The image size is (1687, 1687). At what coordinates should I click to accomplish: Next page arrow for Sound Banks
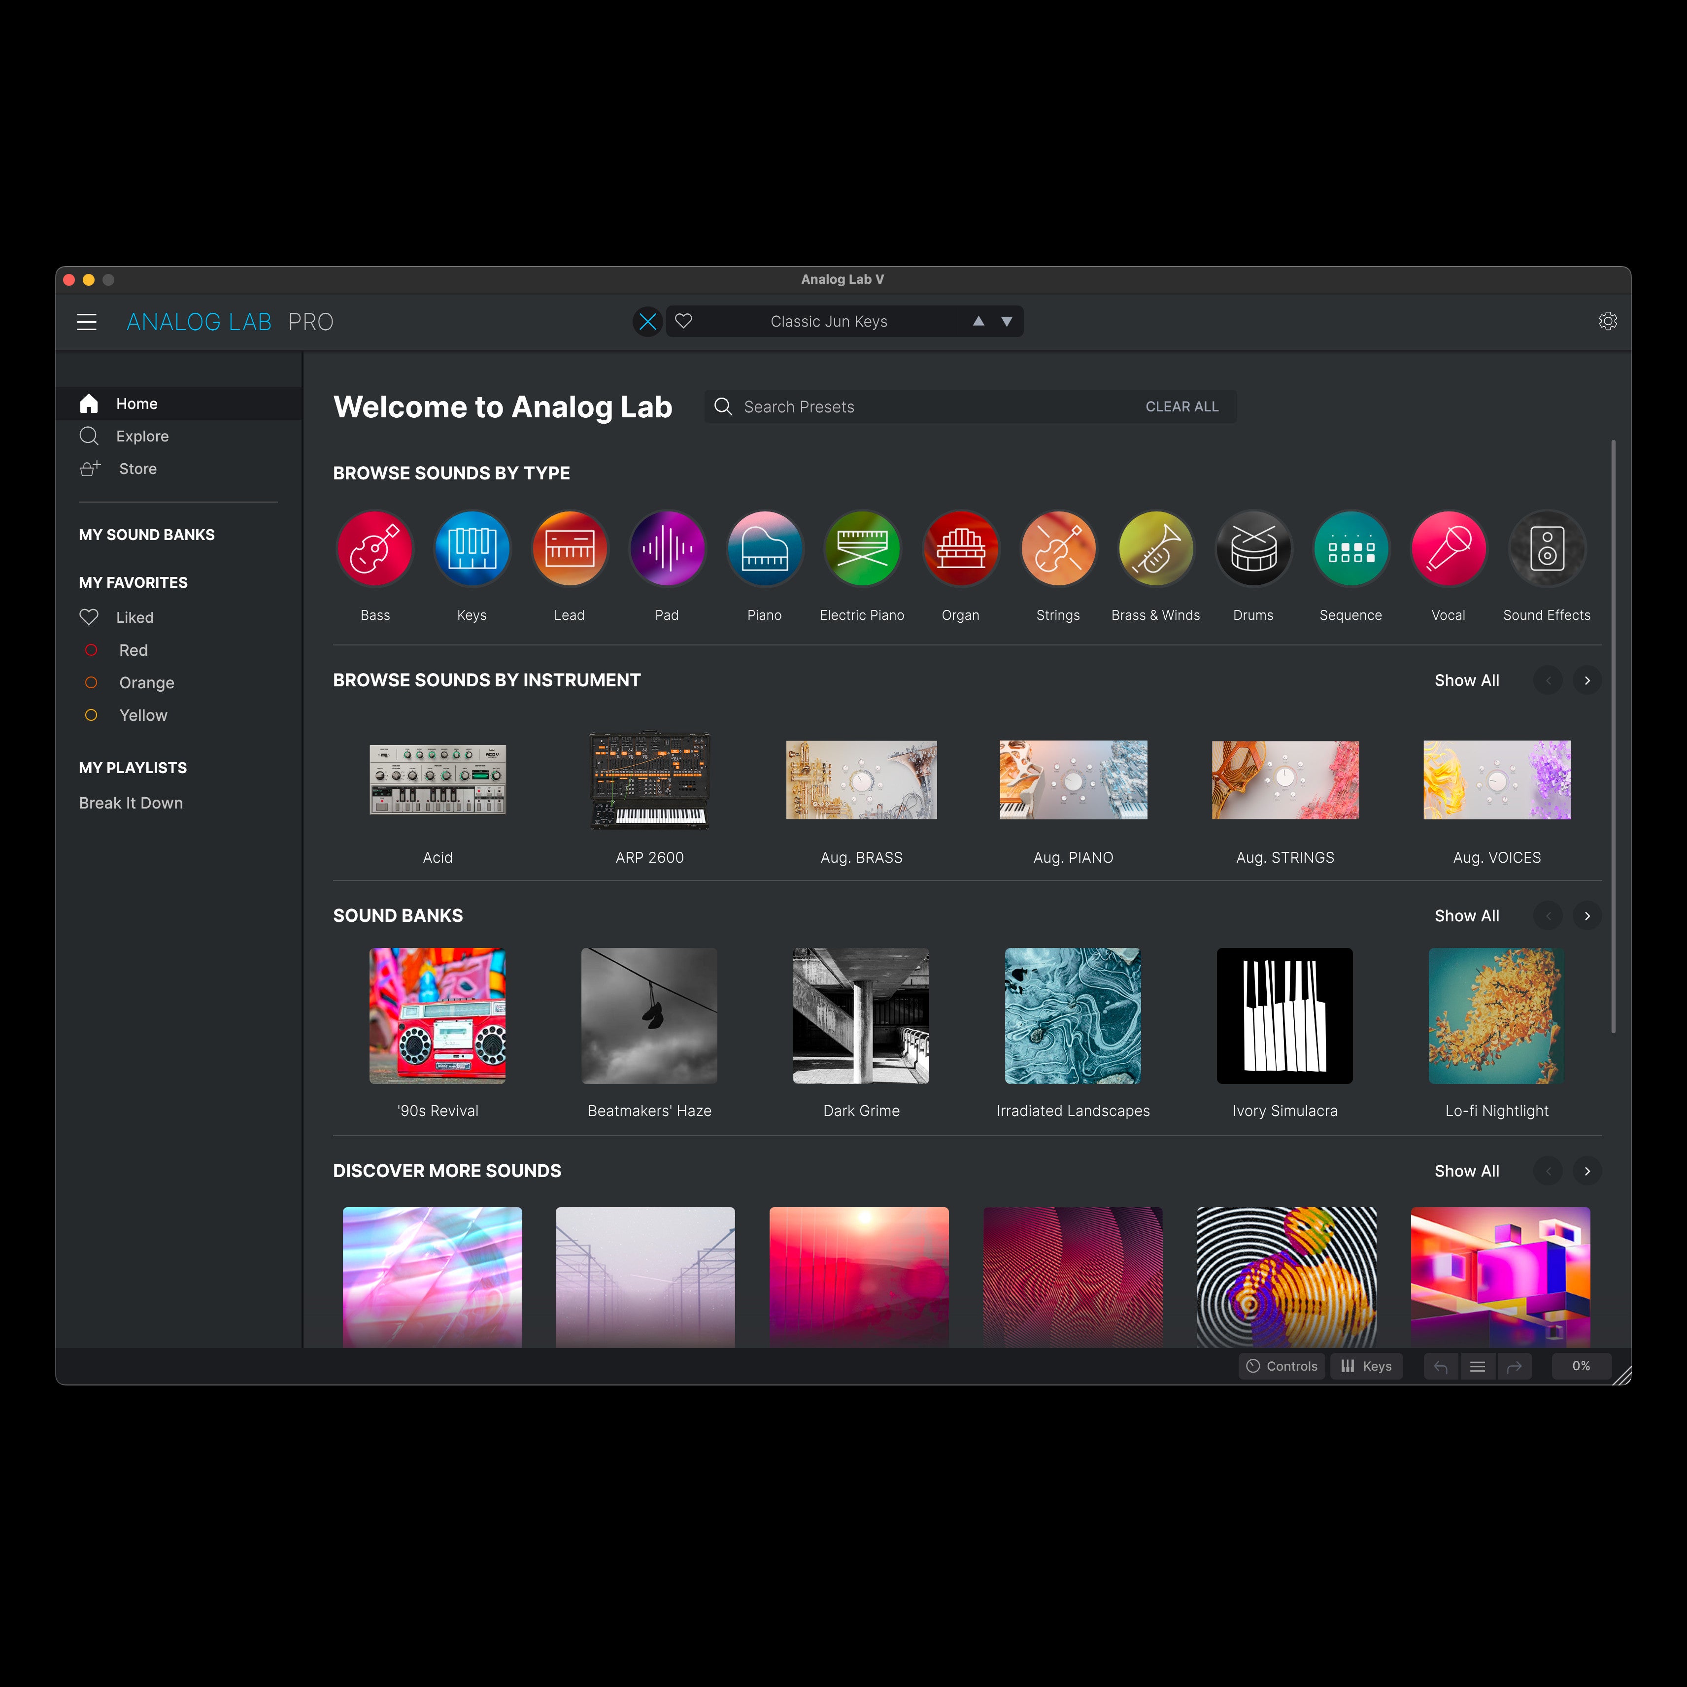1587,916
